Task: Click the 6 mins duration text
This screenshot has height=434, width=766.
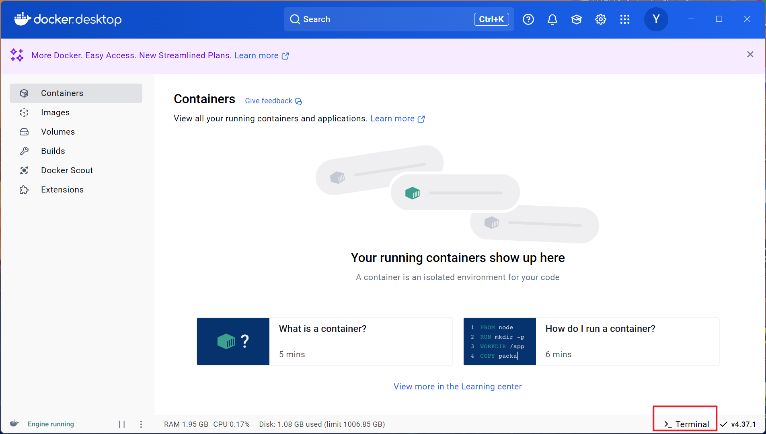Action: point(559,354)
